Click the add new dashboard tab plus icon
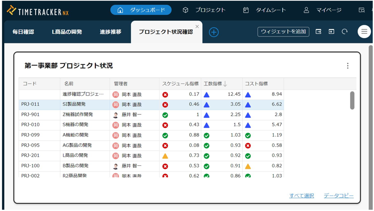 [214, 32]
